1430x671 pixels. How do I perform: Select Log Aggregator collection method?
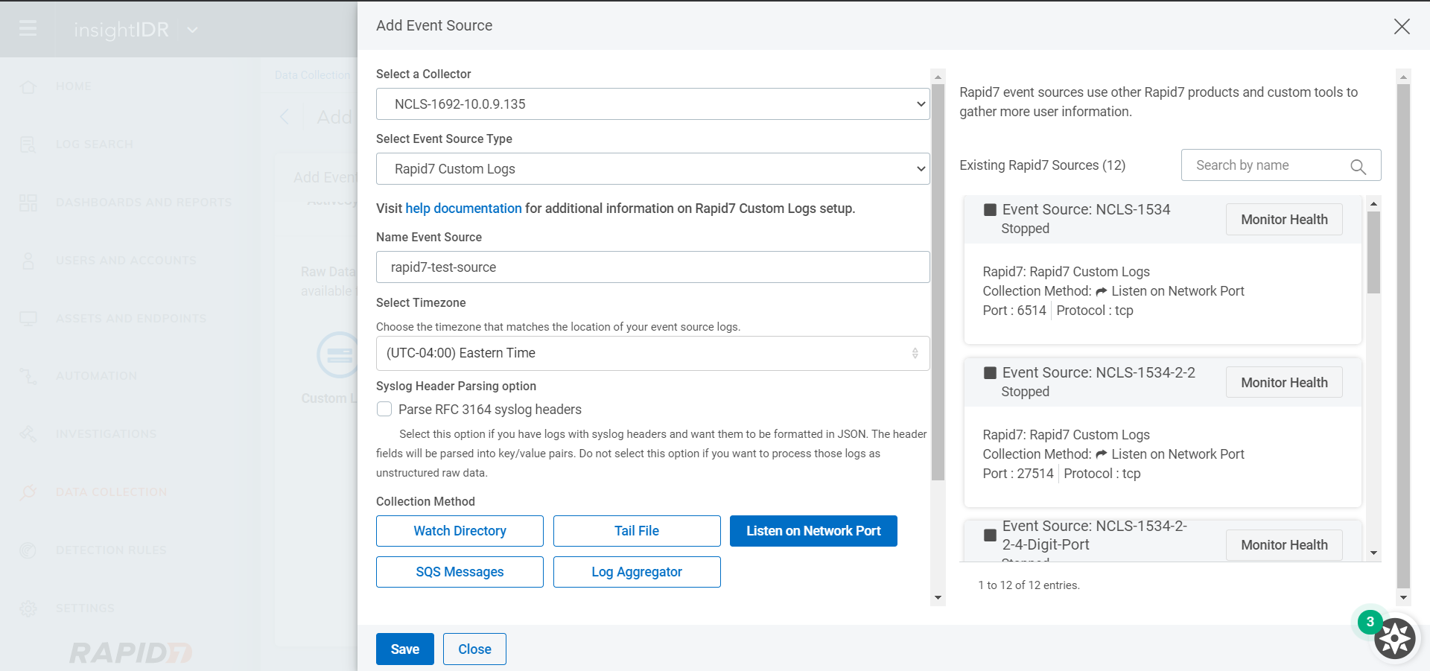tap(637, 572)
